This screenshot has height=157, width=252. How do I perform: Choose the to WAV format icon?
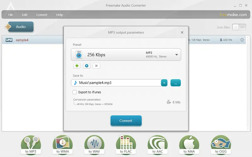[x=94, y=145]
